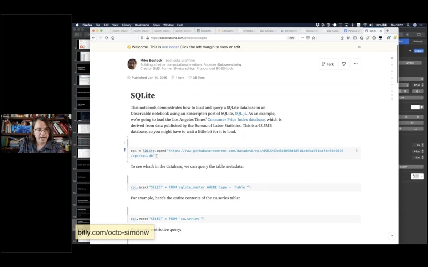Close the SQLite browser tab

(x=381, y=31)
